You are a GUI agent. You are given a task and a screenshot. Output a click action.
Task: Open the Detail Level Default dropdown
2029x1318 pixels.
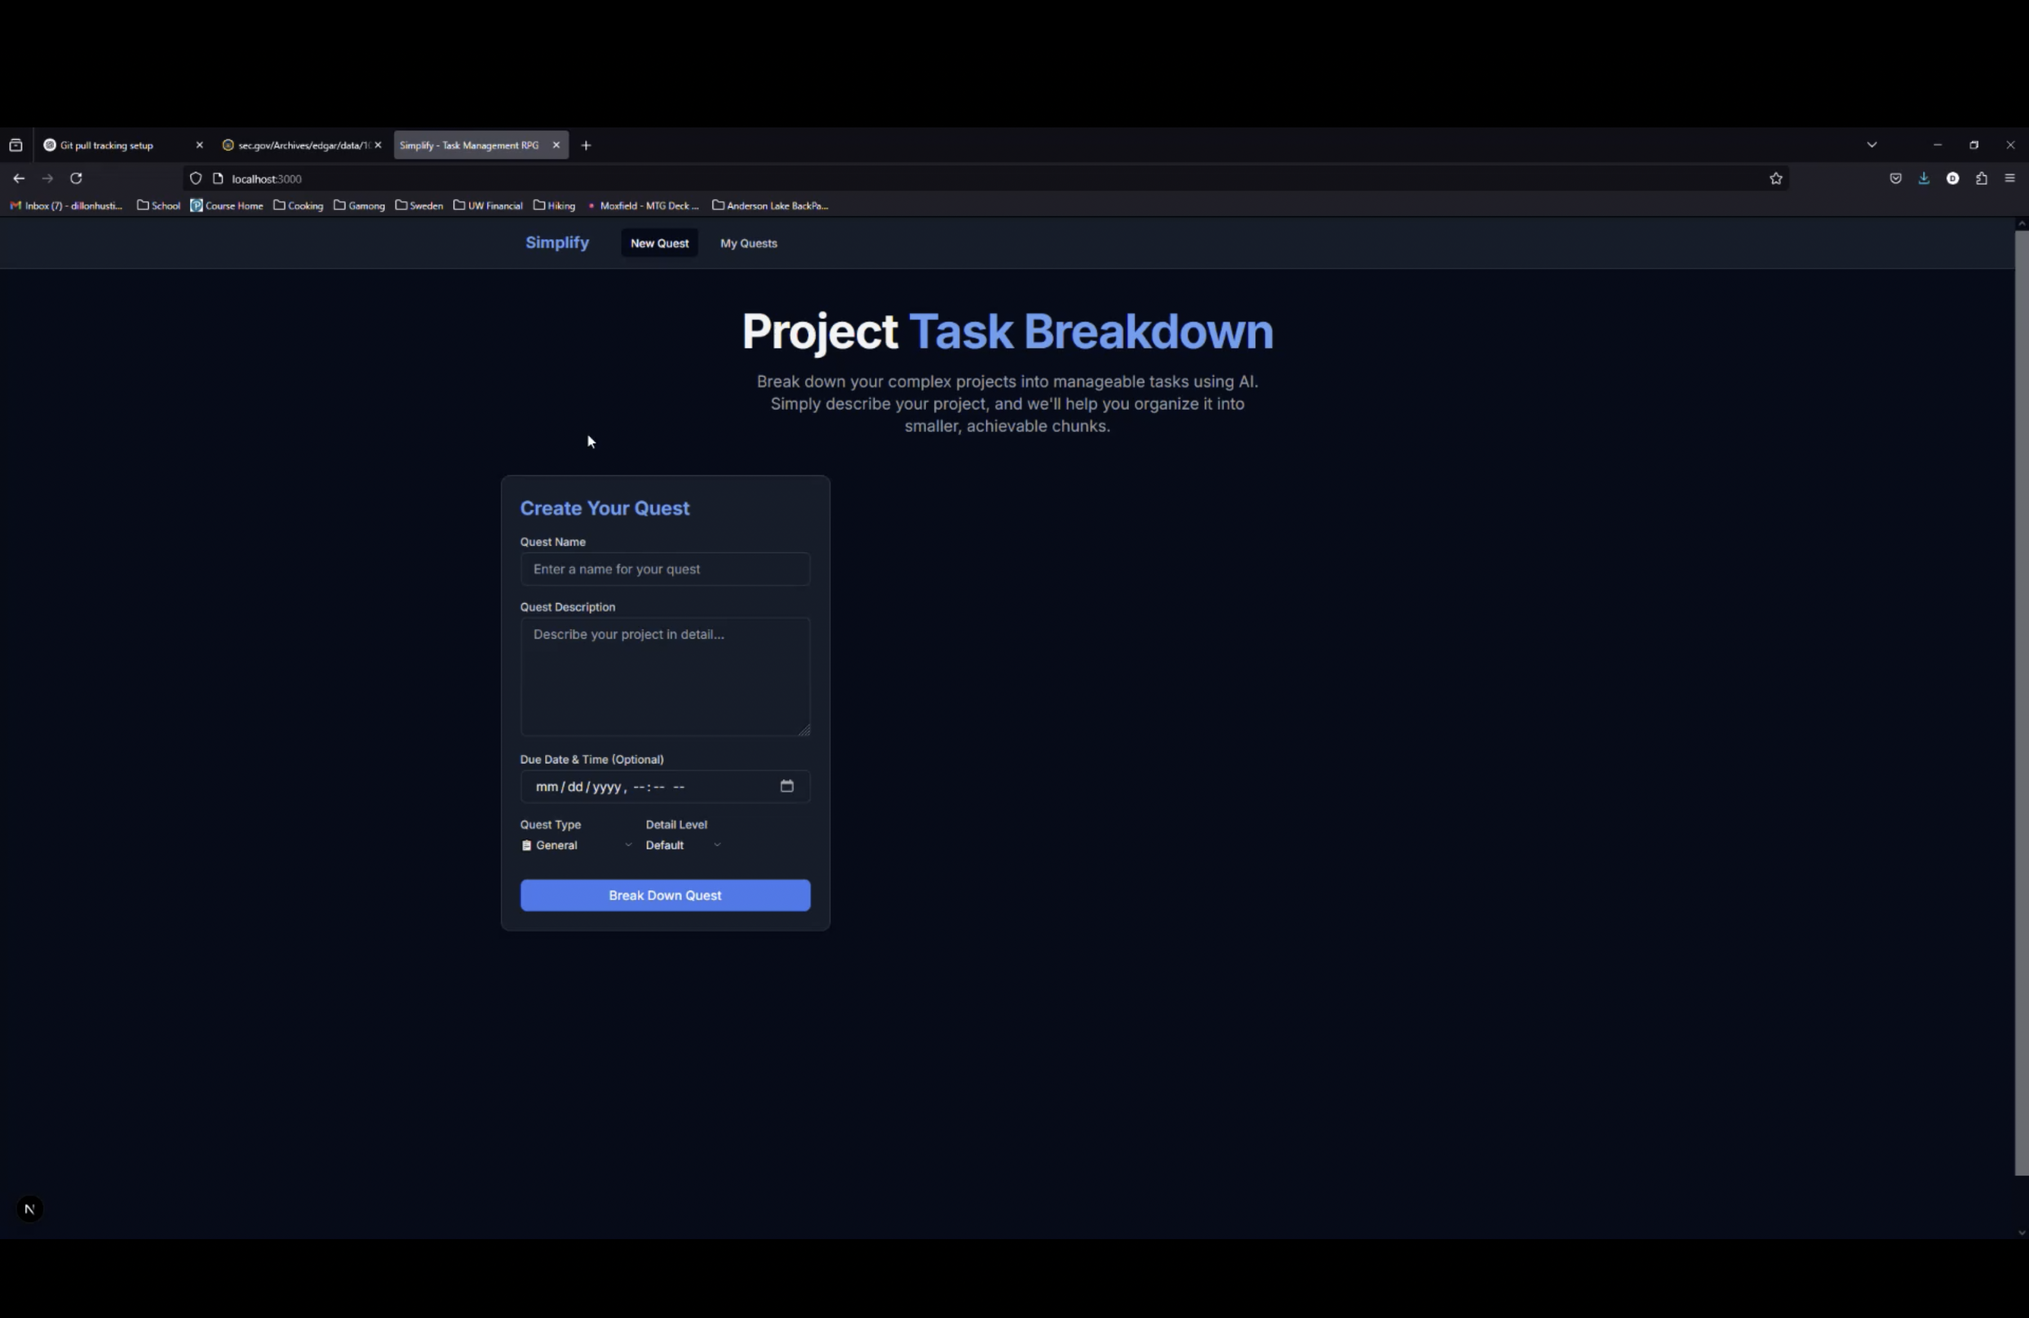[683, 845]
